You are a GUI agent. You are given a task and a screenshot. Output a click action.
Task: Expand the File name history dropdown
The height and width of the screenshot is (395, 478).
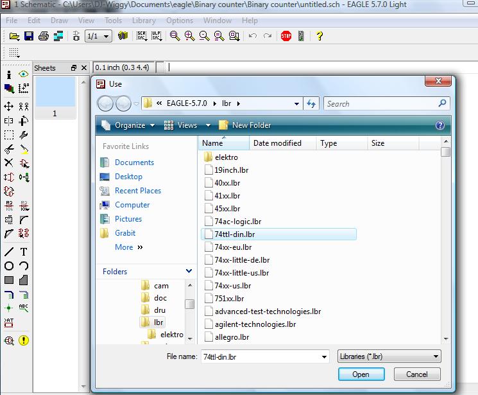tap(324, 356)
